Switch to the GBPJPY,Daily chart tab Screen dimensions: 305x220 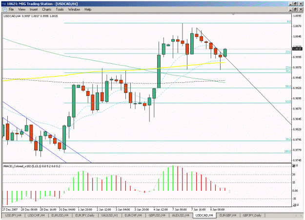(x=252, y=215)
